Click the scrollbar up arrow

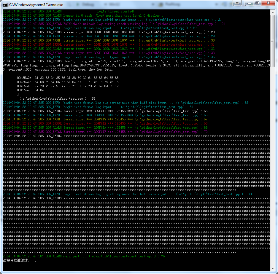pos(273,12)
